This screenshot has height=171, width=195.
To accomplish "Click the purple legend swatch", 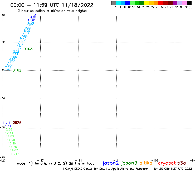I will tap(175, 3).
